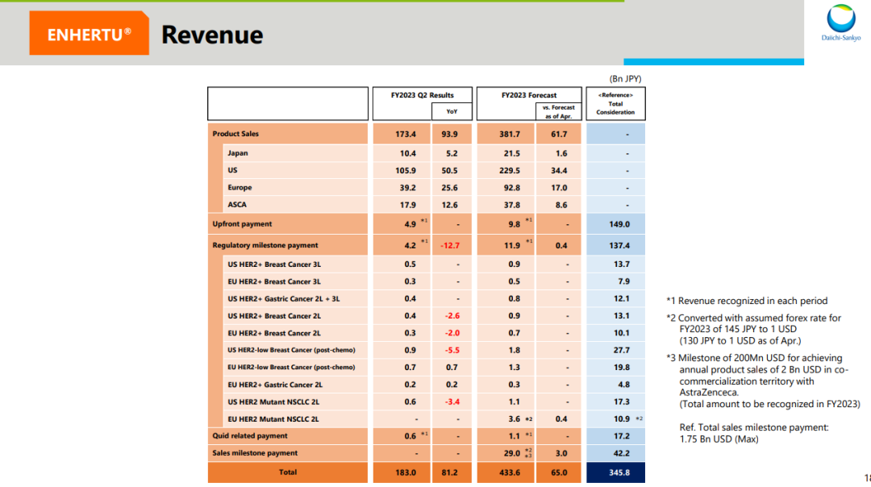Click the FY2023 Q2 Results column header
Viewport: 871px width, 487px height.
[x=422, y=95]
